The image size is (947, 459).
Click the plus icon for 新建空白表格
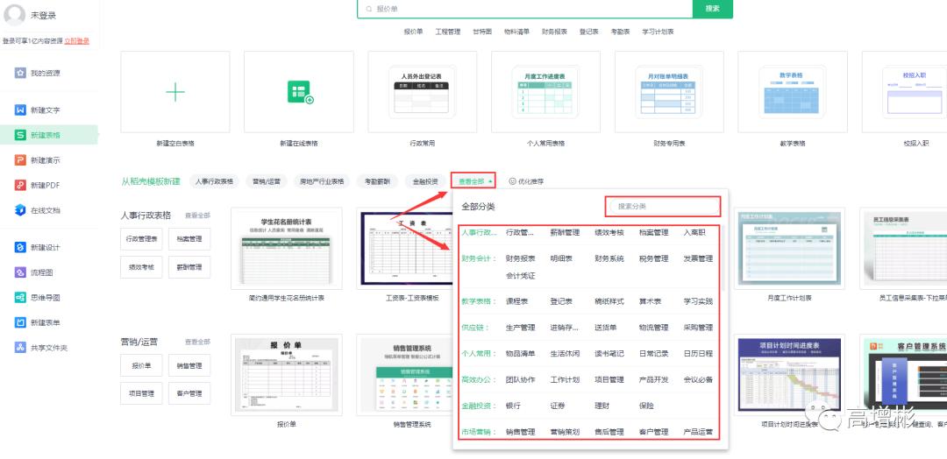click(x=175, y=92)
